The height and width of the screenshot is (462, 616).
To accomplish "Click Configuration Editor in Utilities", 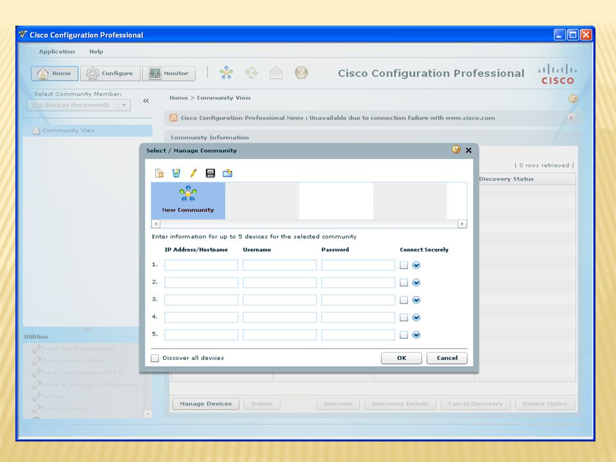I will coord(73,361).
